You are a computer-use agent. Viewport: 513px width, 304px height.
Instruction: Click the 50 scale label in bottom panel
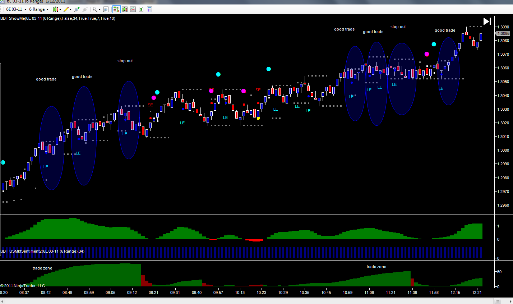499,272
